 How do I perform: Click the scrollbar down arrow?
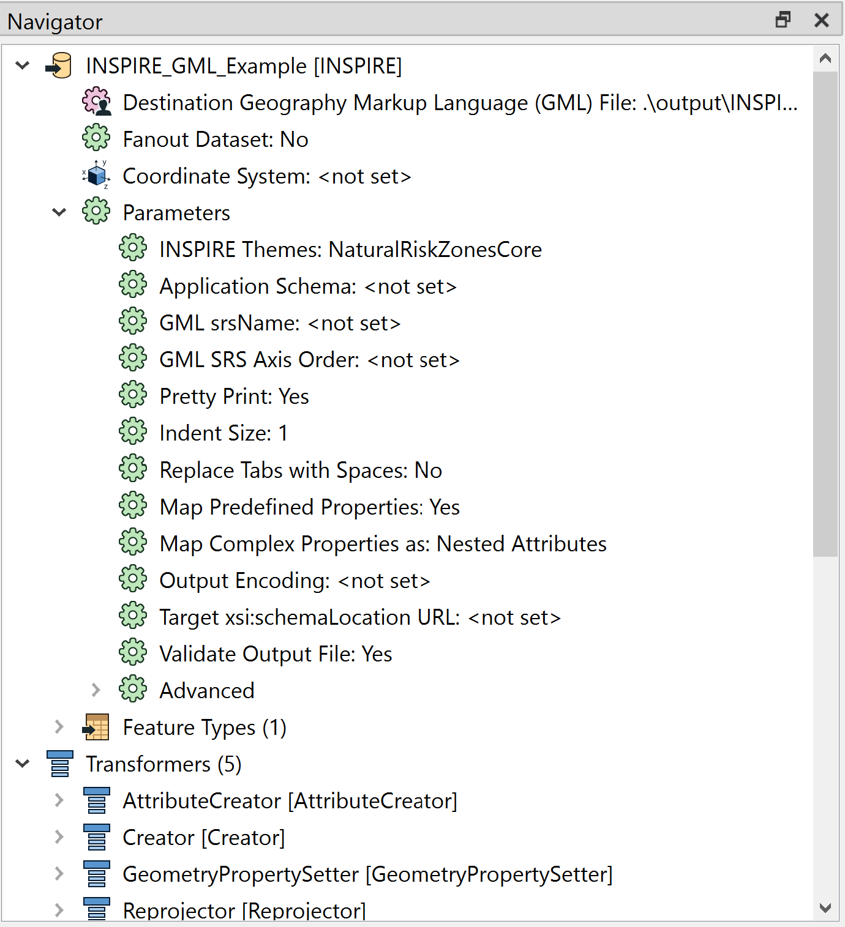click(825, 908)
